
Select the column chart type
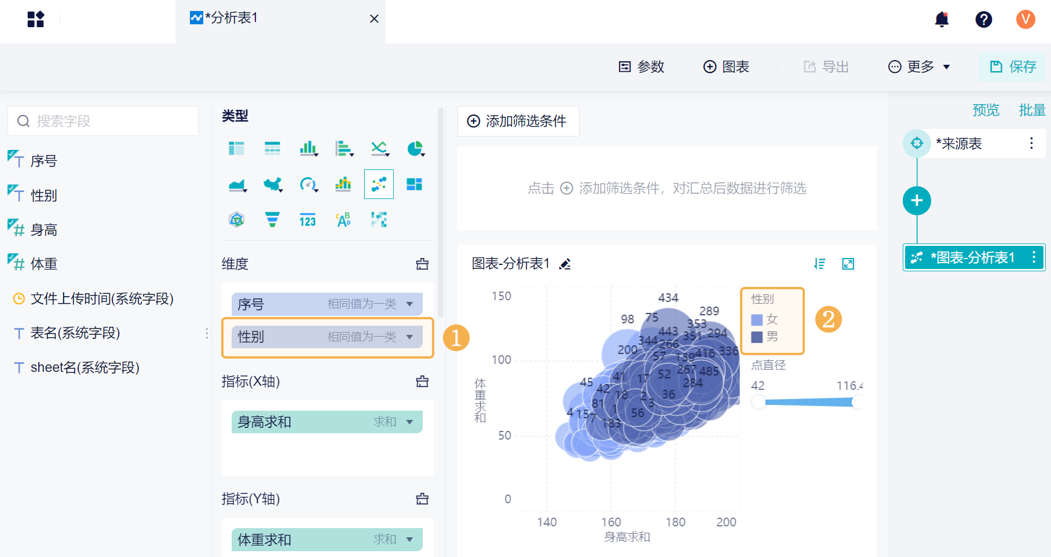(308, 149)
